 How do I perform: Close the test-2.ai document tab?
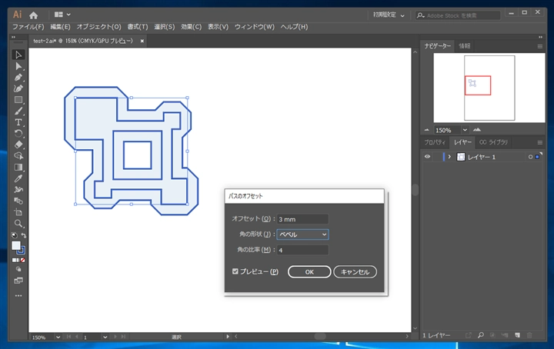point(142,41)
